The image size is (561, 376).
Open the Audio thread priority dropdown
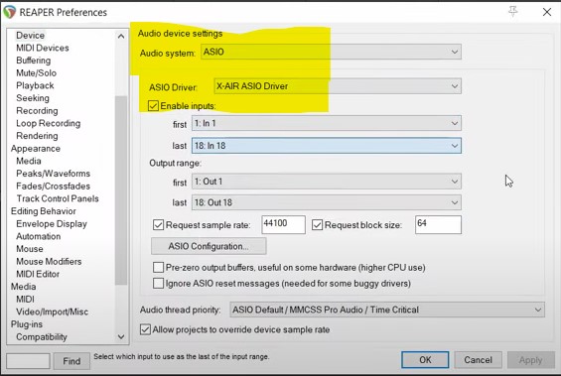tap(387, 310)
